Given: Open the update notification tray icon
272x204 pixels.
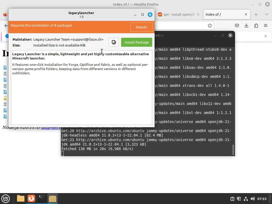Looking at the screenshot, I should (x=232, y=199).
